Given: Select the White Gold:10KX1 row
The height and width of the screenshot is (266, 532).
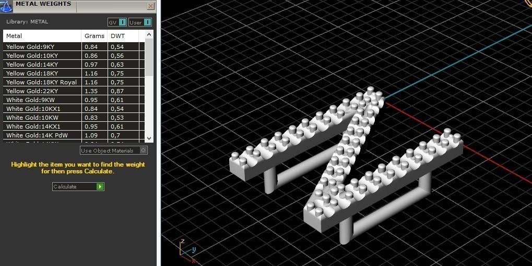Looking at the screenshot, I should [x=74, y=108].
